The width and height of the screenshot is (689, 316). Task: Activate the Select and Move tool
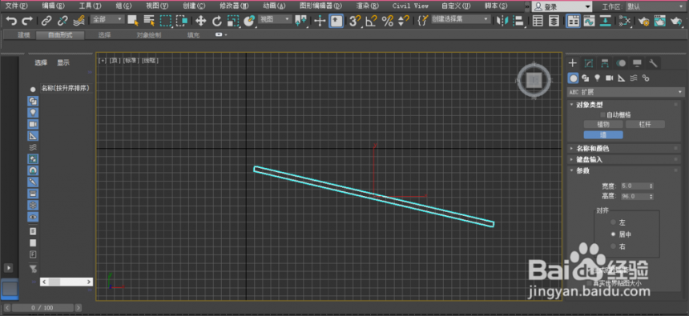point(201,21)
